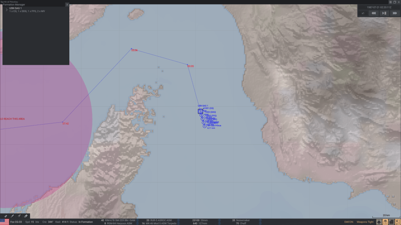Select the 02:35 waypoint marker
Viewport: 401px width, 225px height.
pos(188,65)
